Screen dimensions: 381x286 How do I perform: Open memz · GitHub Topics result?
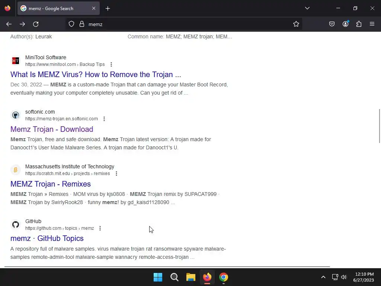pyautogui.click(x=47, y=238)
